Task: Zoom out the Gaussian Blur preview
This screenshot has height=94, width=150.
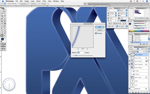Action: pos(78,49)
